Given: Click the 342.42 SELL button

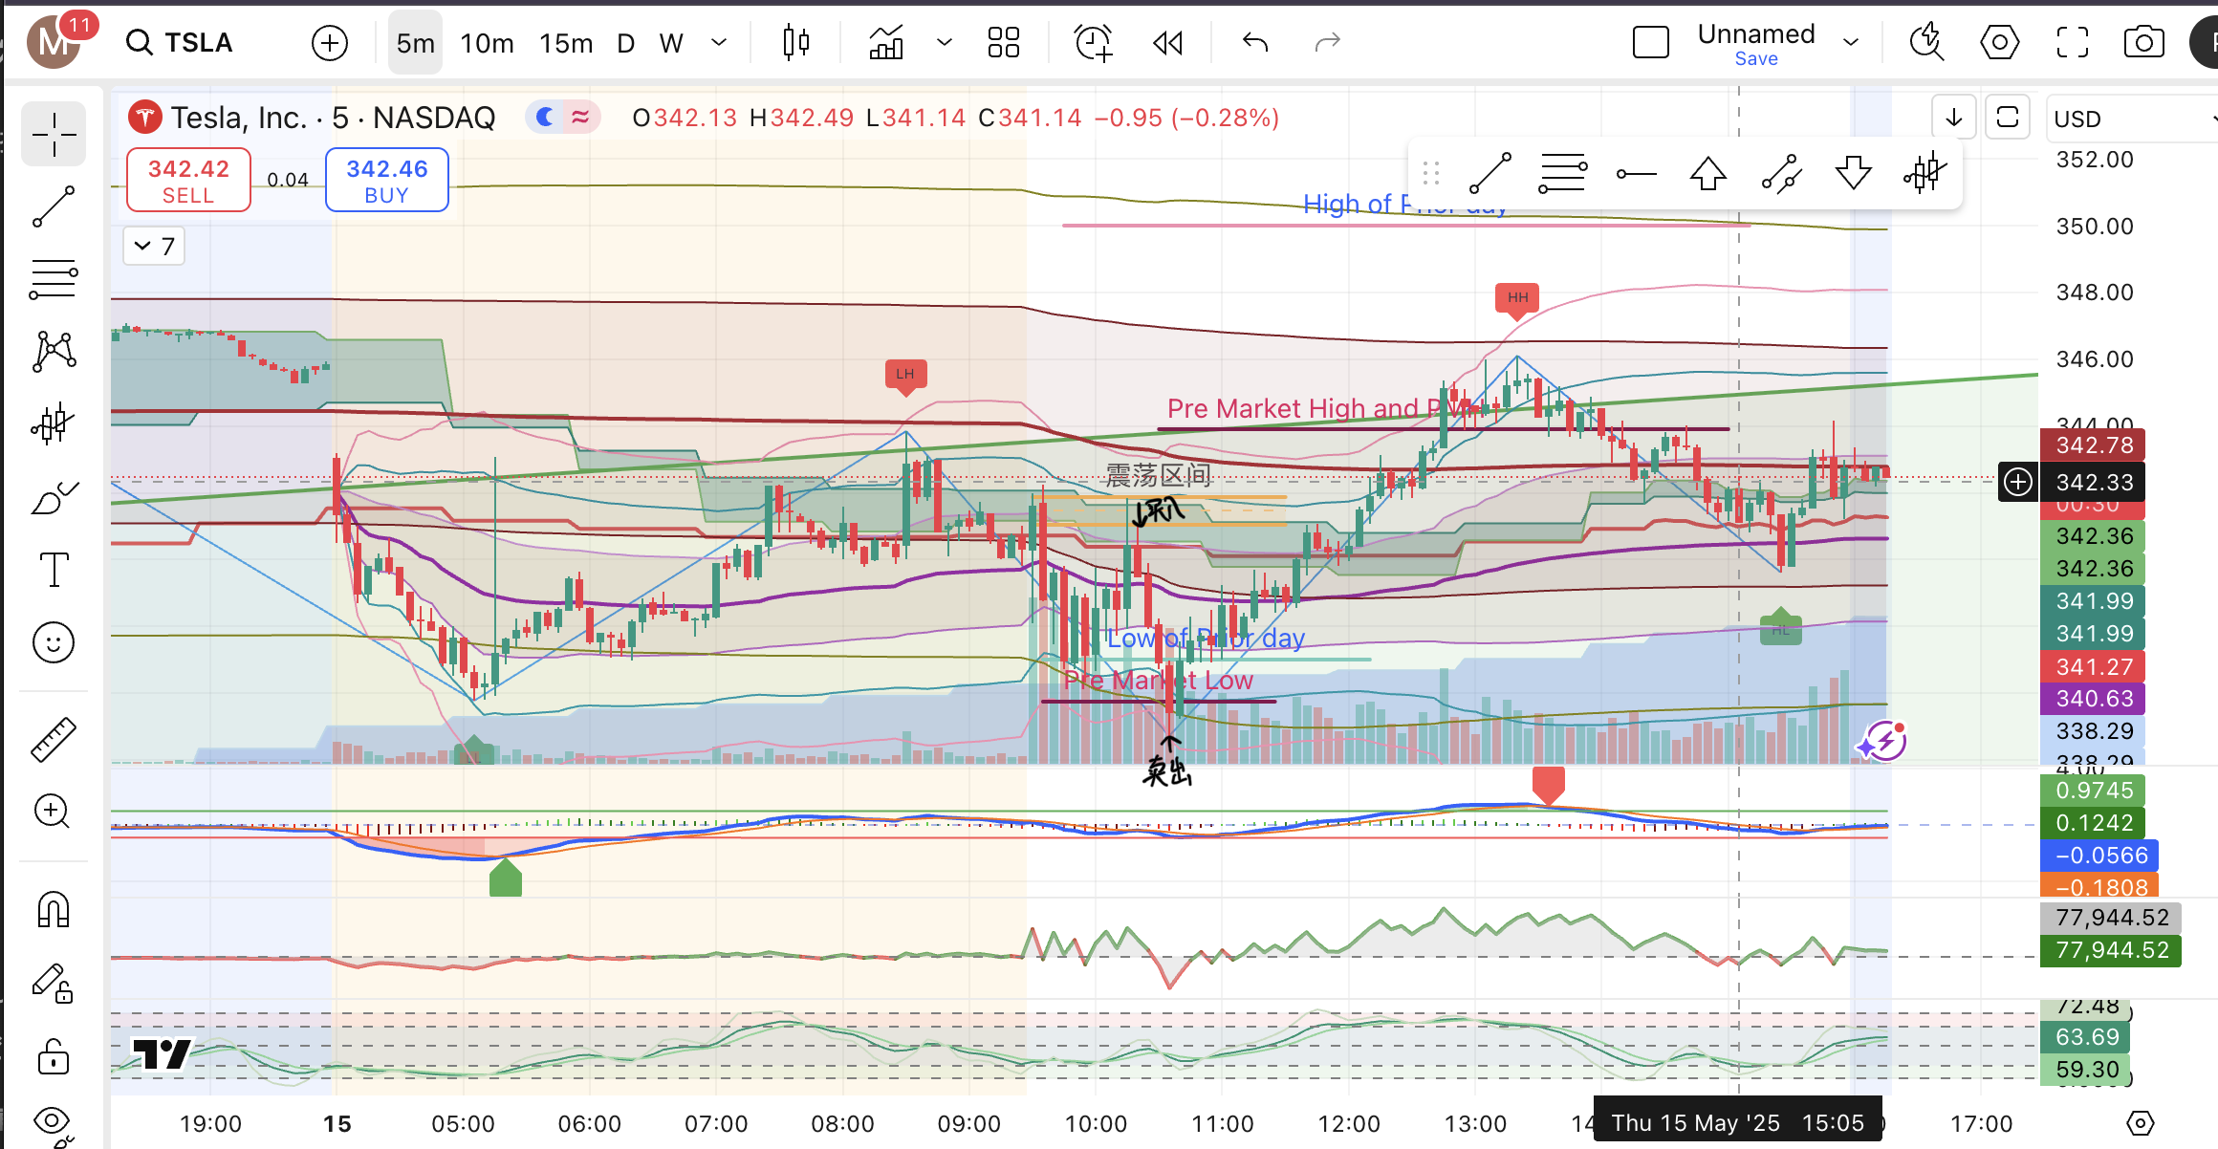Looking at the screenshot, I should [188, 181].
